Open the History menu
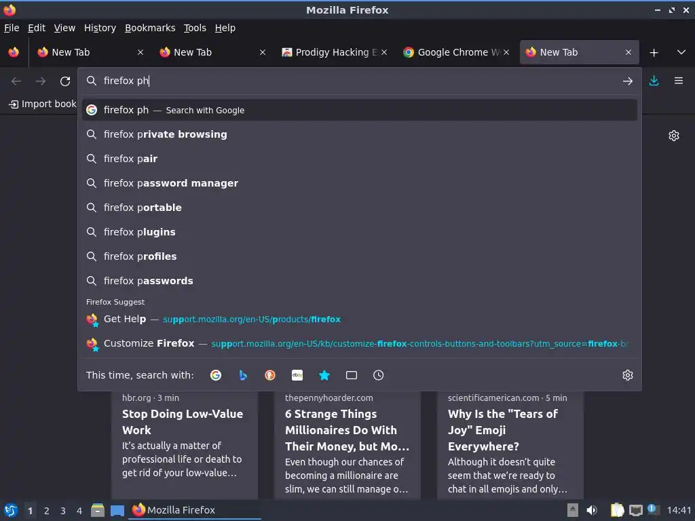 click(x=100, y=28)
